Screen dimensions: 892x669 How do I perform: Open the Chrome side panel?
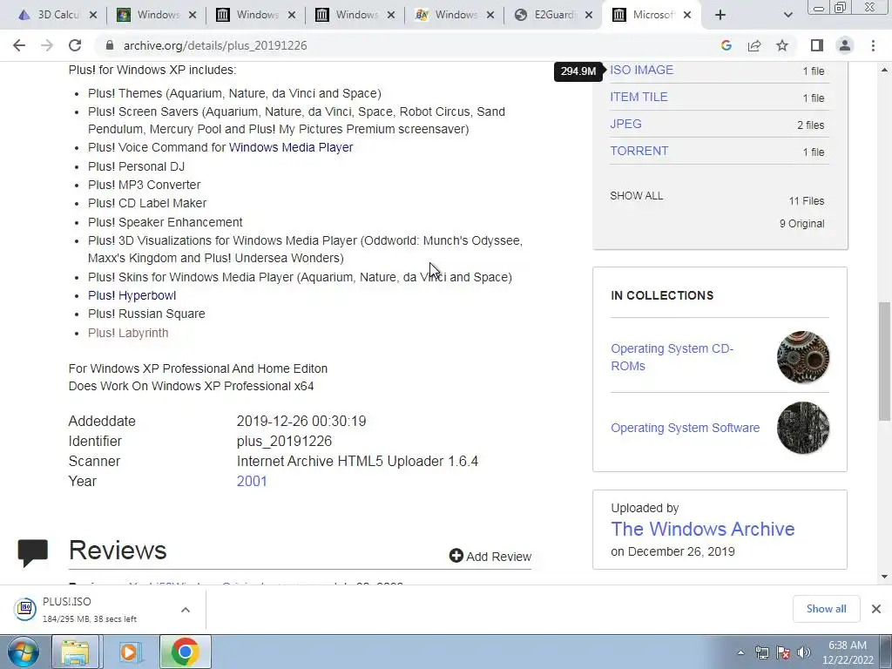(x=817, y=45)
